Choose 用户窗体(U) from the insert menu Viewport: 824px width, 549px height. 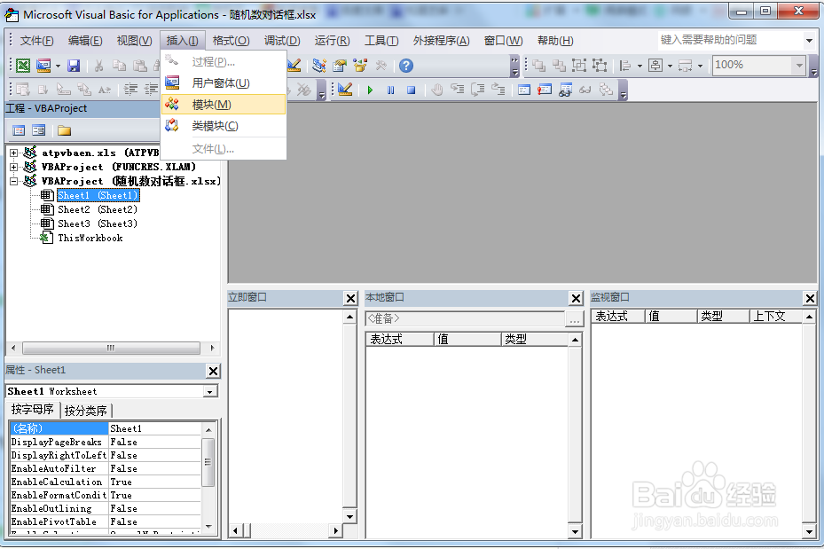[224, 83]
